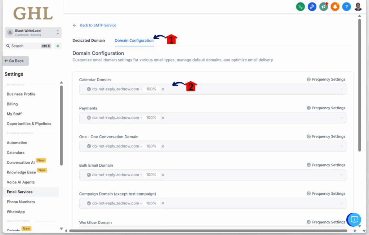Expand the Campaign Domain dropdown chevron

[x=341, y=203]
